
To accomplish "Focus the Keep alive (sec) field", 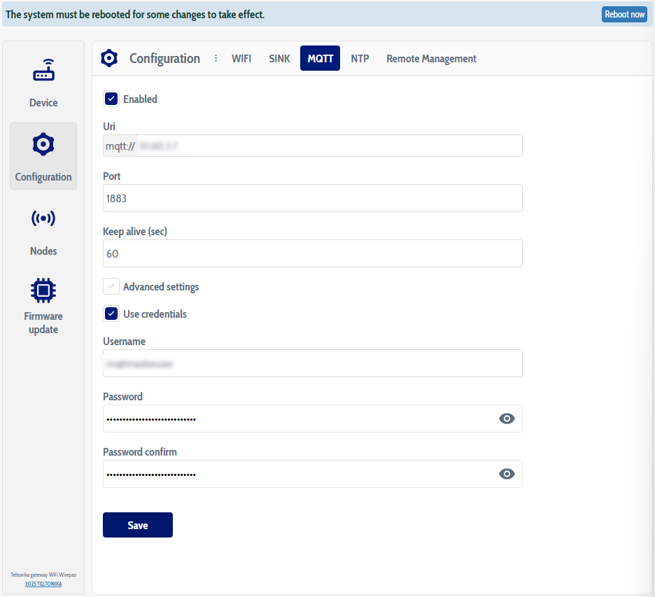I will [x=312, y=253].
